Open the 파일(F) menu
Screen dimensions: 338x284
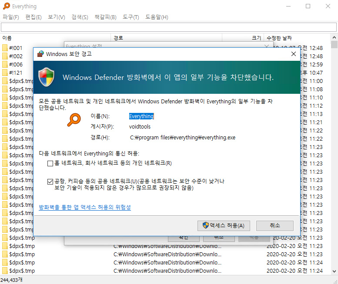10,17
